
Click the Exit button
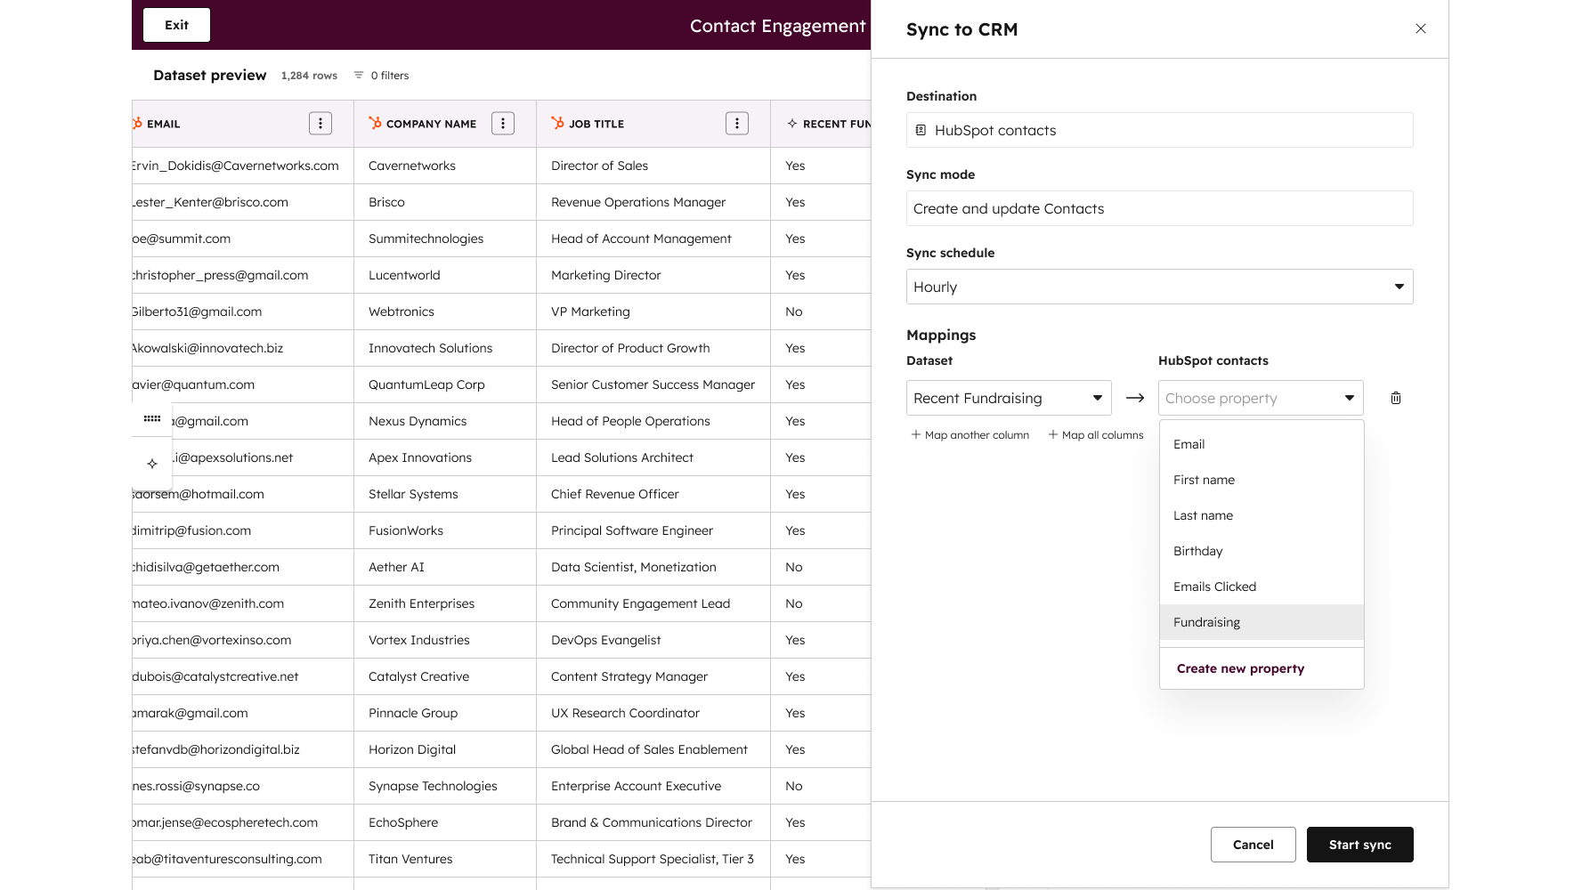pyautogui.click(x=176, y=25)
